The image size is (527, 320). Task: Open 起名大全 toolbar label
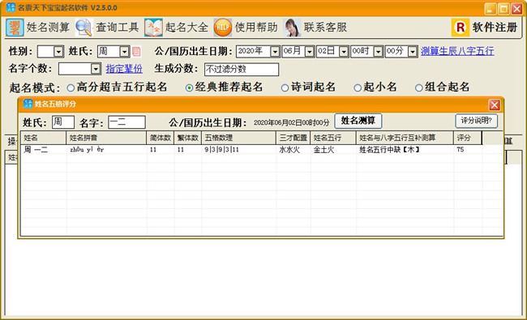point(186,28)
